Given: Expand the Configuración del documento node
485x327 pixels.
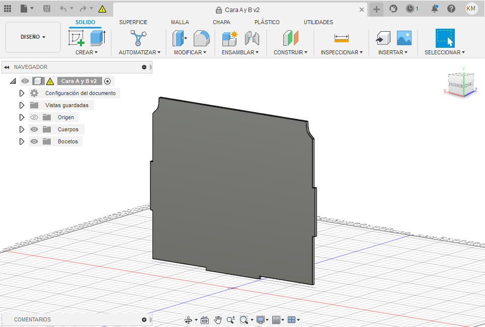Looking at the screenshot, I should tap(22, 93).
